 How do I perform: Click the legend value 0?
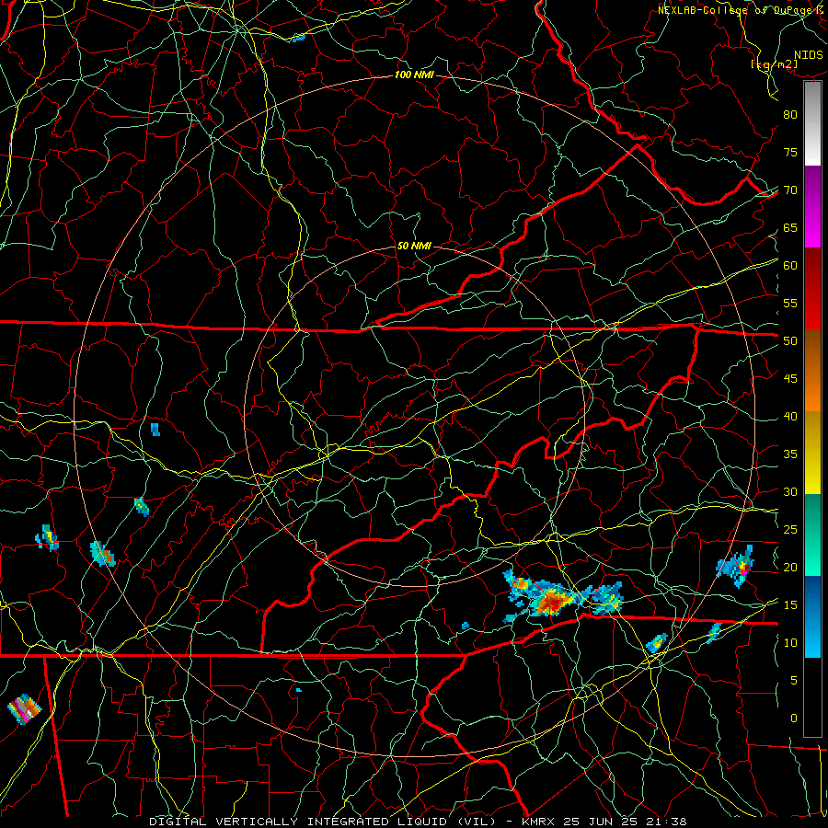pos(794,719)
